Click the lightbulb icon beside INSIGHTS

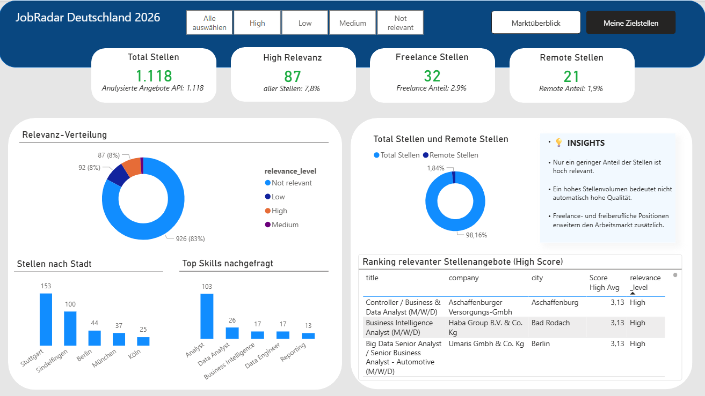coord(559,143)
